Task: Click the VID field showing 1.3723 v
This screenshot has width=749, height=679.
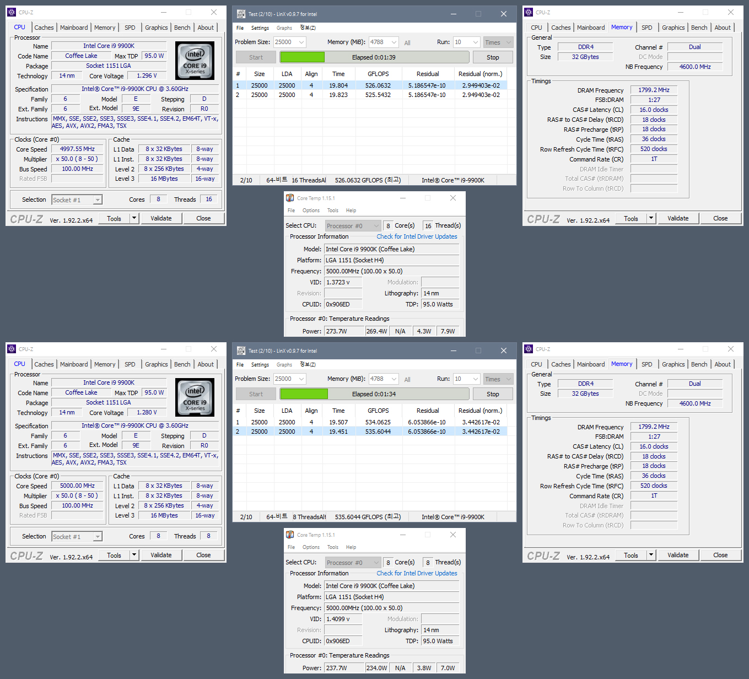Action: coord(343,282)
